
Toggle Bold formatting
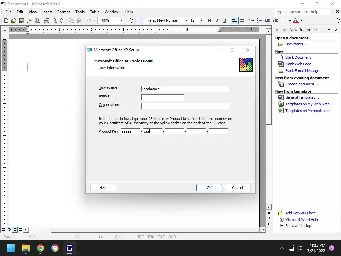[x=210, y=21]
